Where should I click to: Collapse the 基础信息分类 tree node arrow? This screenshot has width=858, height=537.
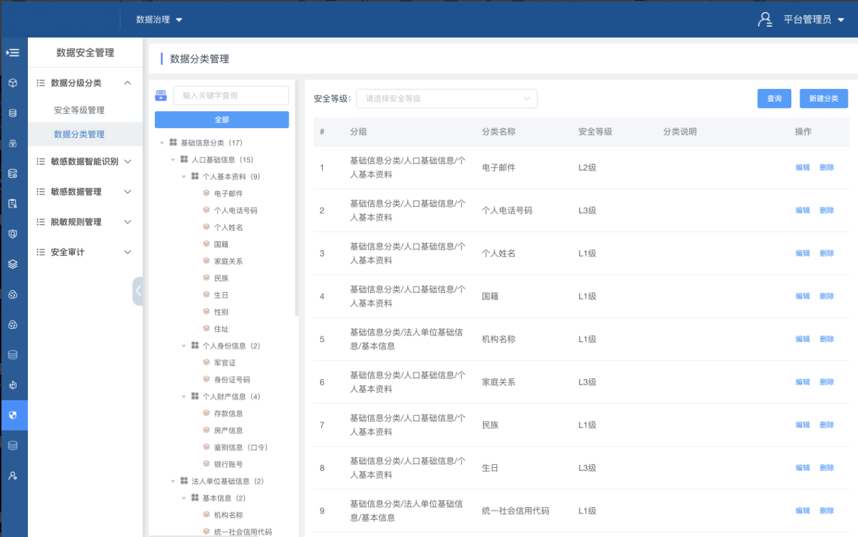pos(162,143)
